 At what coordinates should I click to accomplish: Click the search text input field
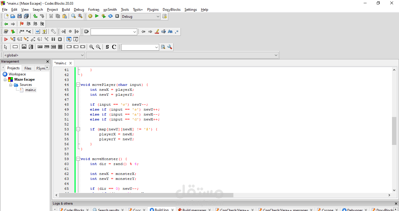pos(114,32)
